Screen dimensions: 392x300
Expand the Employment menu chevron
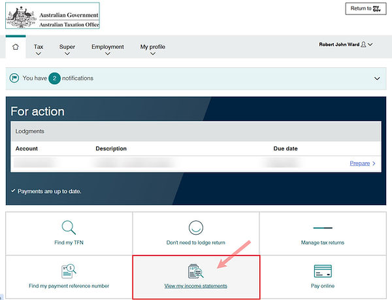(108, 54)
